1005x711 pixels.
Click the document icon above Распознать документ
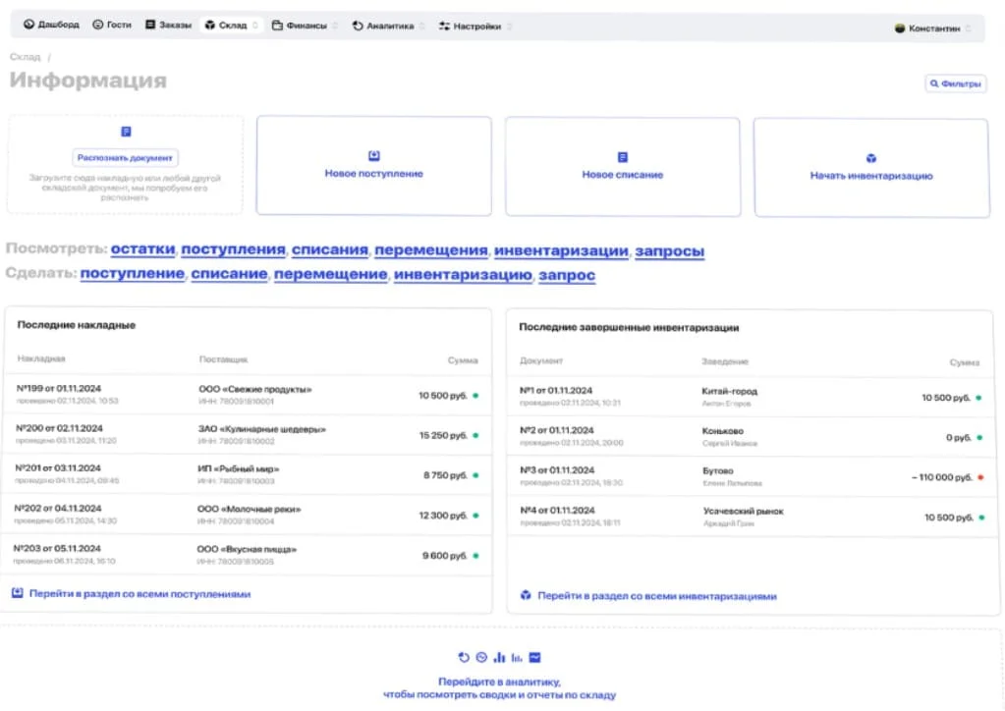[127, 132]
